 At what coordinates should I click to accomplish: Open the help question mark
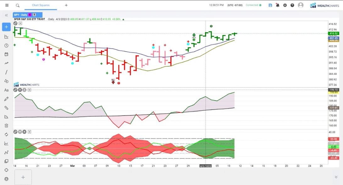(x=292, y=5)
